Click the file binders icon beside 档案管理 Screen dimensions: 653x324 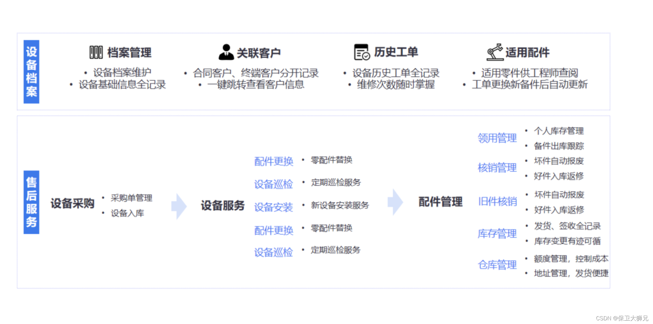point(96,52)
